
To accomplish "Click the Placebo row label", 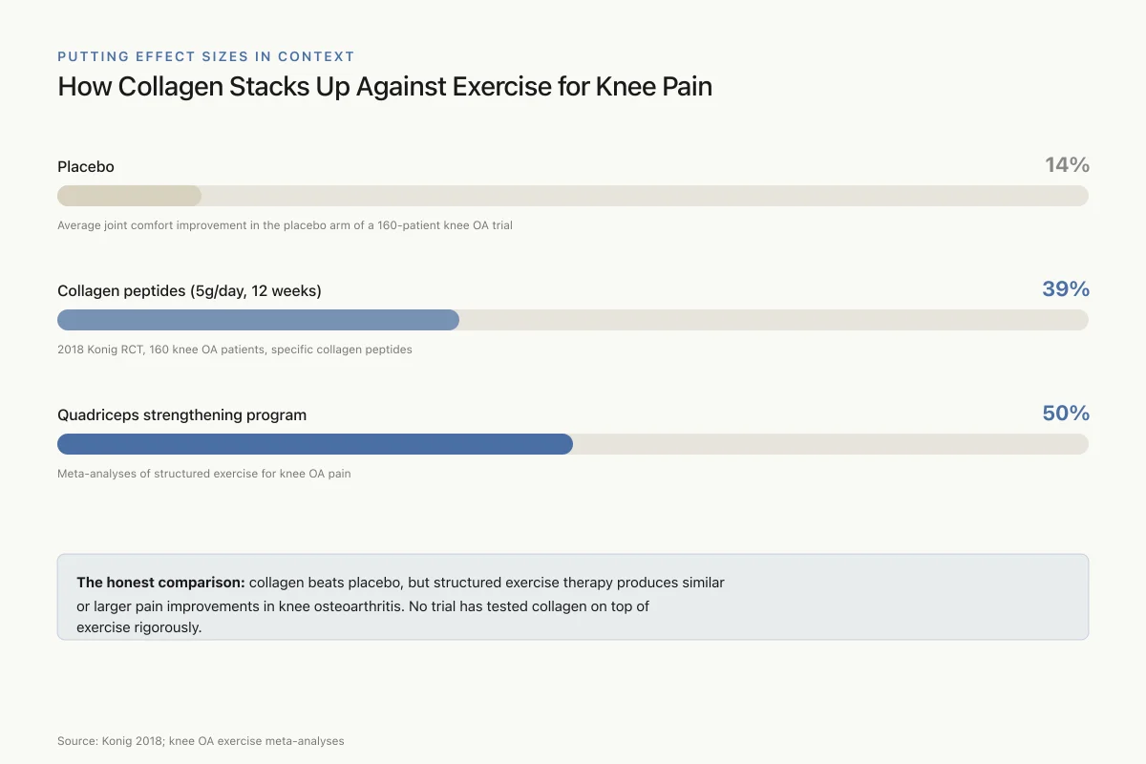I will 86,167.
